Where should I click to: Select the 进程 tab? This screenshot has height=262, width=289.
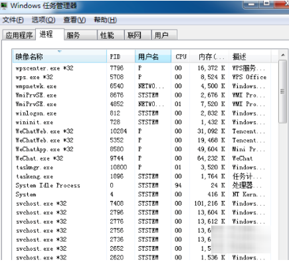[50, 34]
